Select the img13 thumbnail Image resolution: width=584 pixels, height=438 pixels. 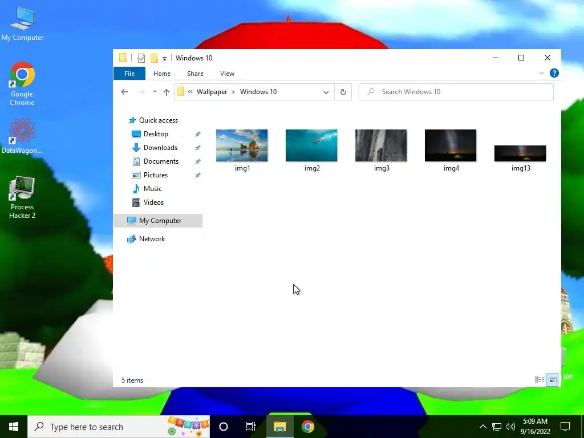point(520,153)
